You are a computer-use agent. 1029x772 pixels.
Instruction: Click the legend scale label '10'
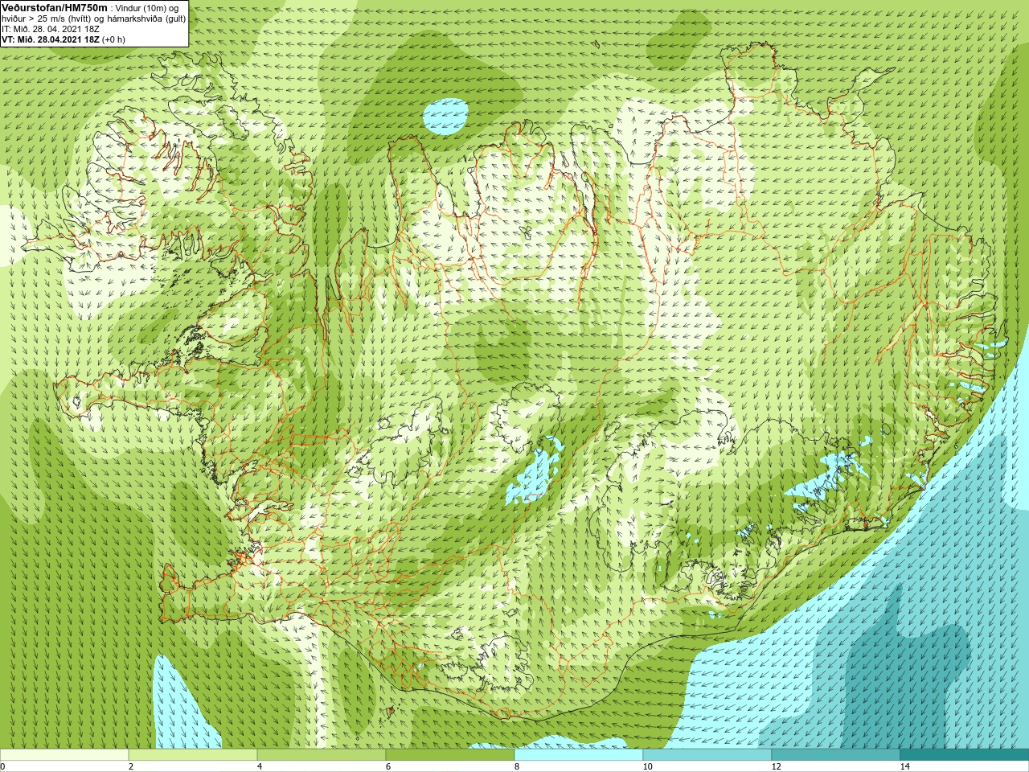pos(647,766)
